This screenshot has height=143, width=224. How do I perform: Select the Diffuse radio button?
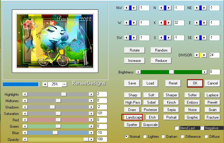[x=206, y=136]
